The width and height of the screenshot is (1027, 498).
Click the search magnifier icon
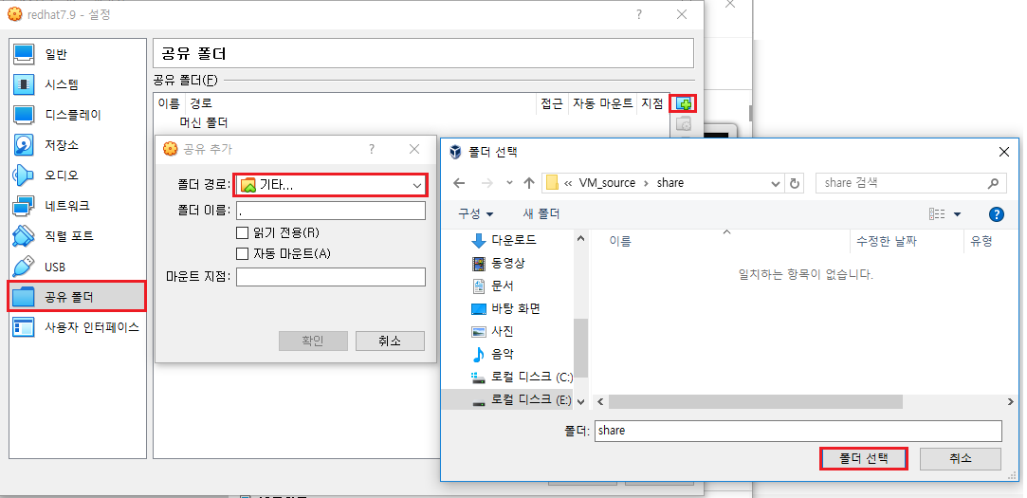(x=994, y=183)
